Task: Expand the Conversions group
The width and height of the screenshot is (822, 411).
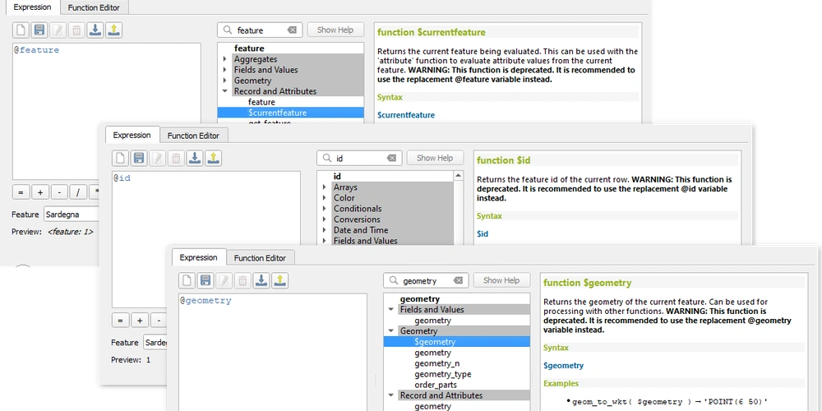Action: coord(325,219)
